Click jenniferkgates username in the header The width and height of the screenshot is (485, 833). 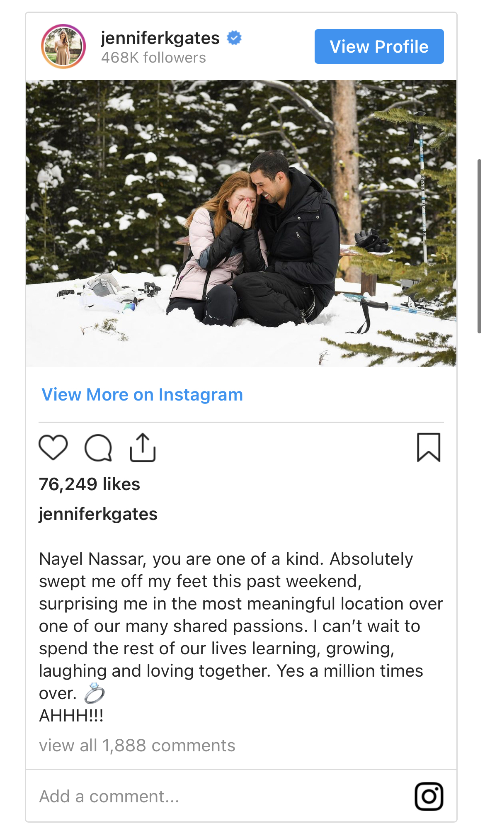160,38
